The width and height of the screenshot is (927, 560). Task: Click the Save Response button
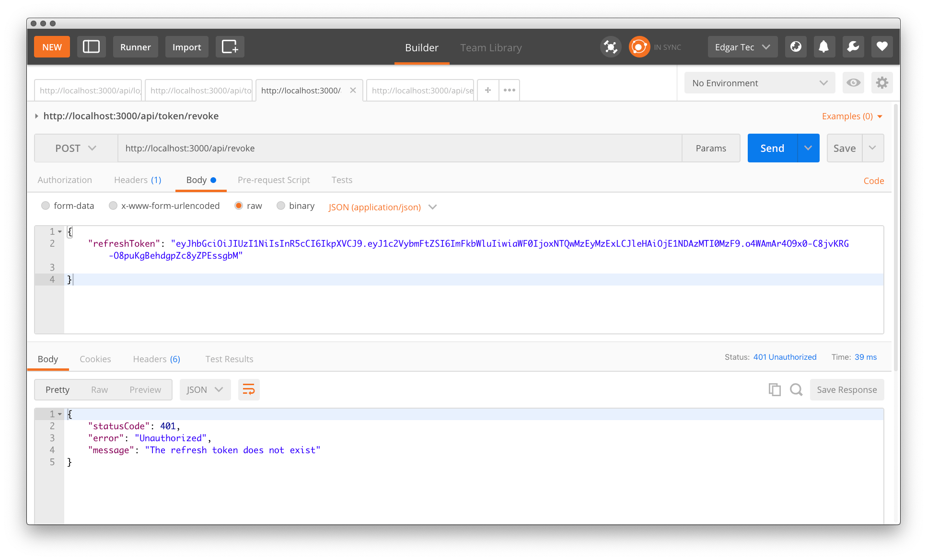(846, 389)
